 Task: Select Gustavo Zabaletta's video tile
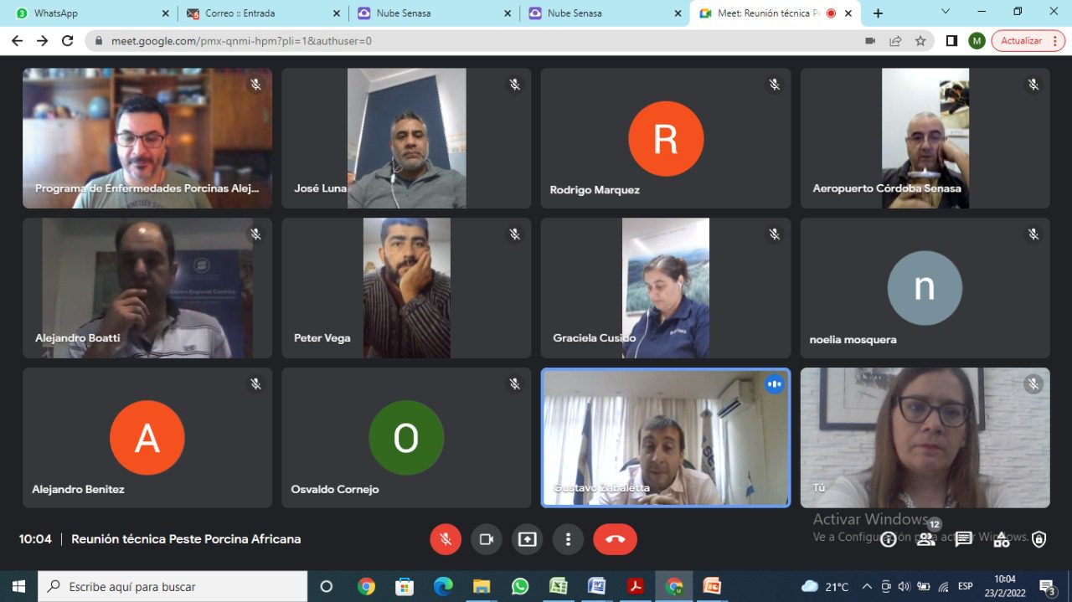tap(666, 438)
